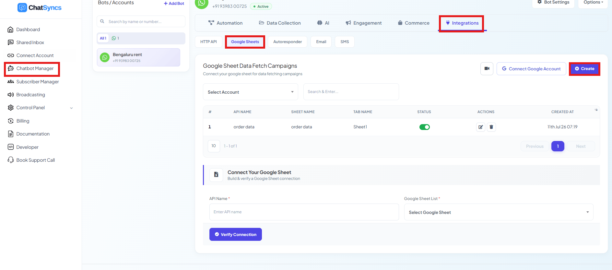Image resolution: width=612 pixels, height=270 pixels.
Task: Click Connect Google Account
Action: 531,69
